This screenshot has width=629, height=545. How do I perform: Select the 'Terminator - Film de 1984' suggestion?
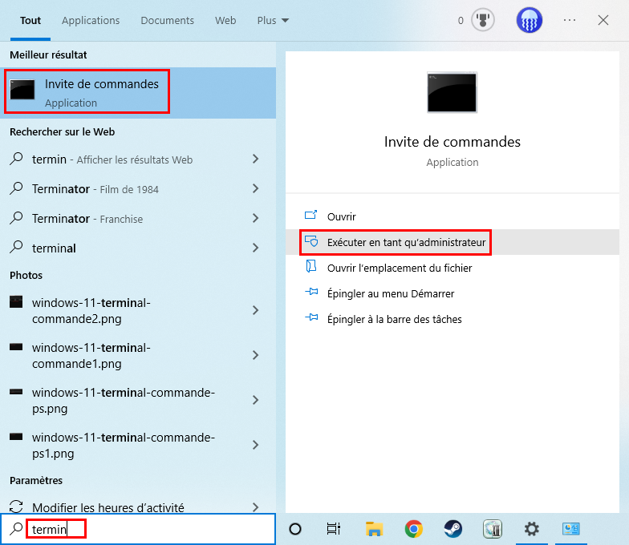(95, 189)
